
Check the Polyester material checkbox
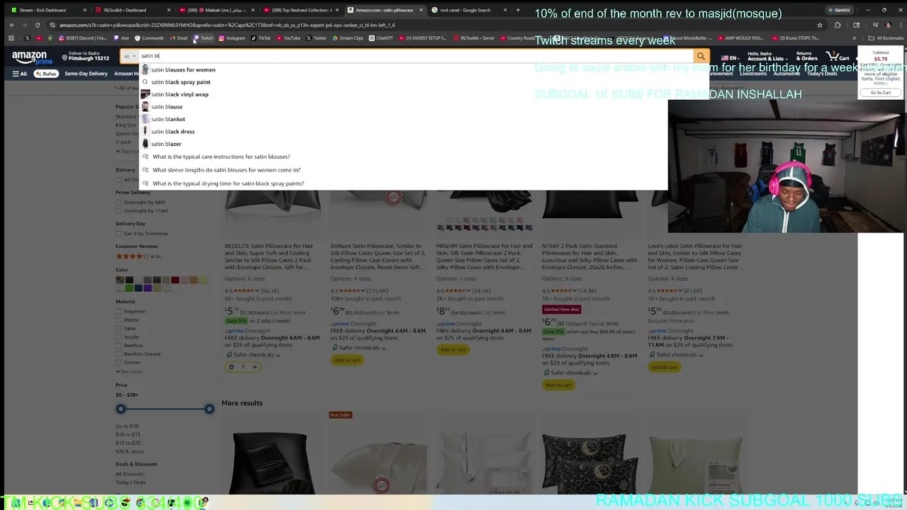[119, 312]
